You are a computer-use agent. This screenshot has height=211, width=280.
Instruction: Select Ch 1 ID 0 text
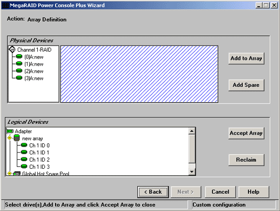point(39,145)
